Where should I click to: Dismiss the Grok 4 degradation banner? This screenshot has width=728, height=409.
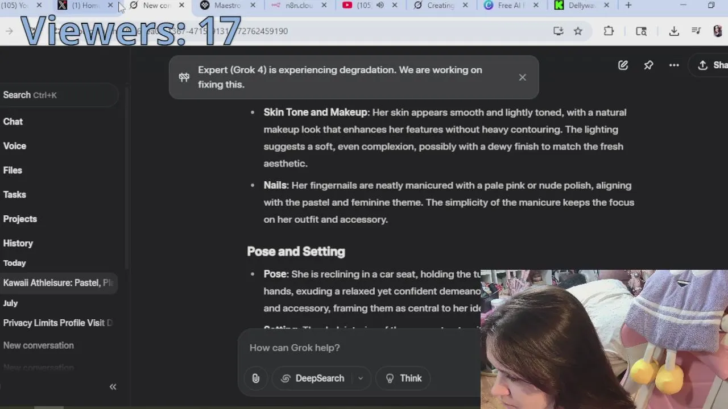pos(522,77)
